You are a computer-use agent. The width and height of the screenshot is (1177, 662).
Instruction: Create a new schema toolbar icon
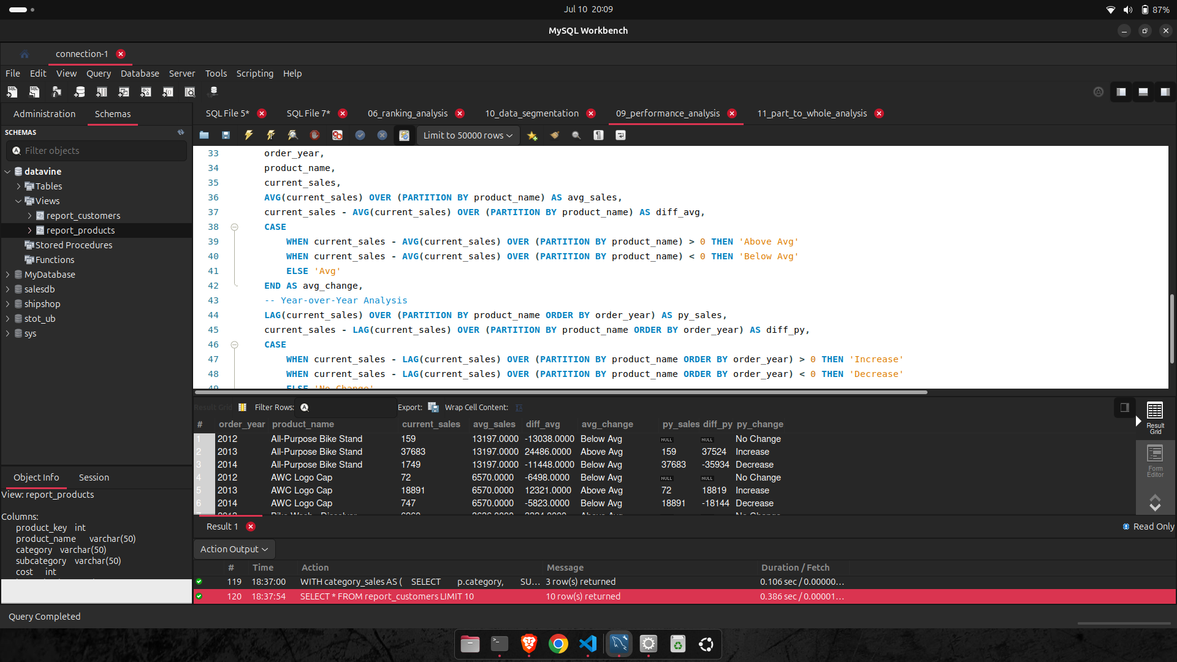point(80,92)
